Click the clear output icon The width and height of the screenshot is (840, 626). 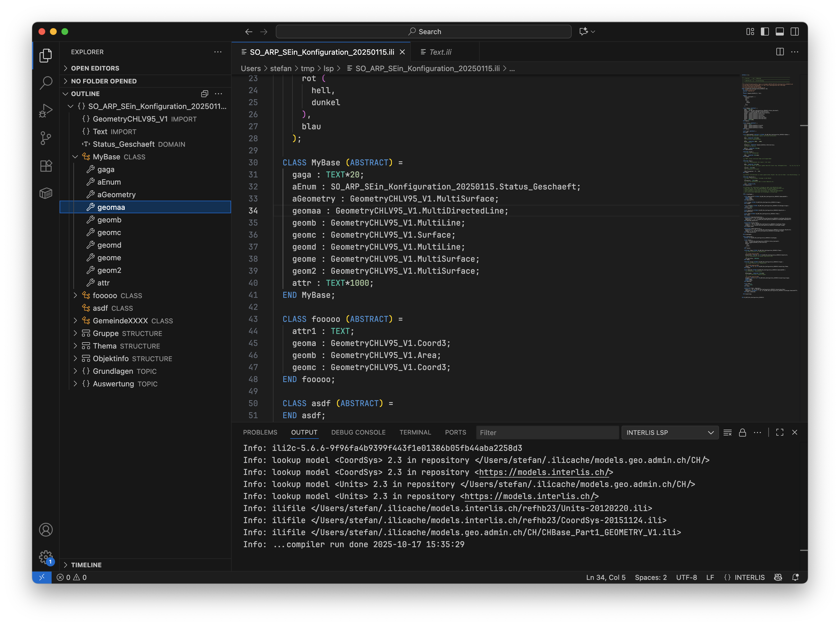pos(727,432)
